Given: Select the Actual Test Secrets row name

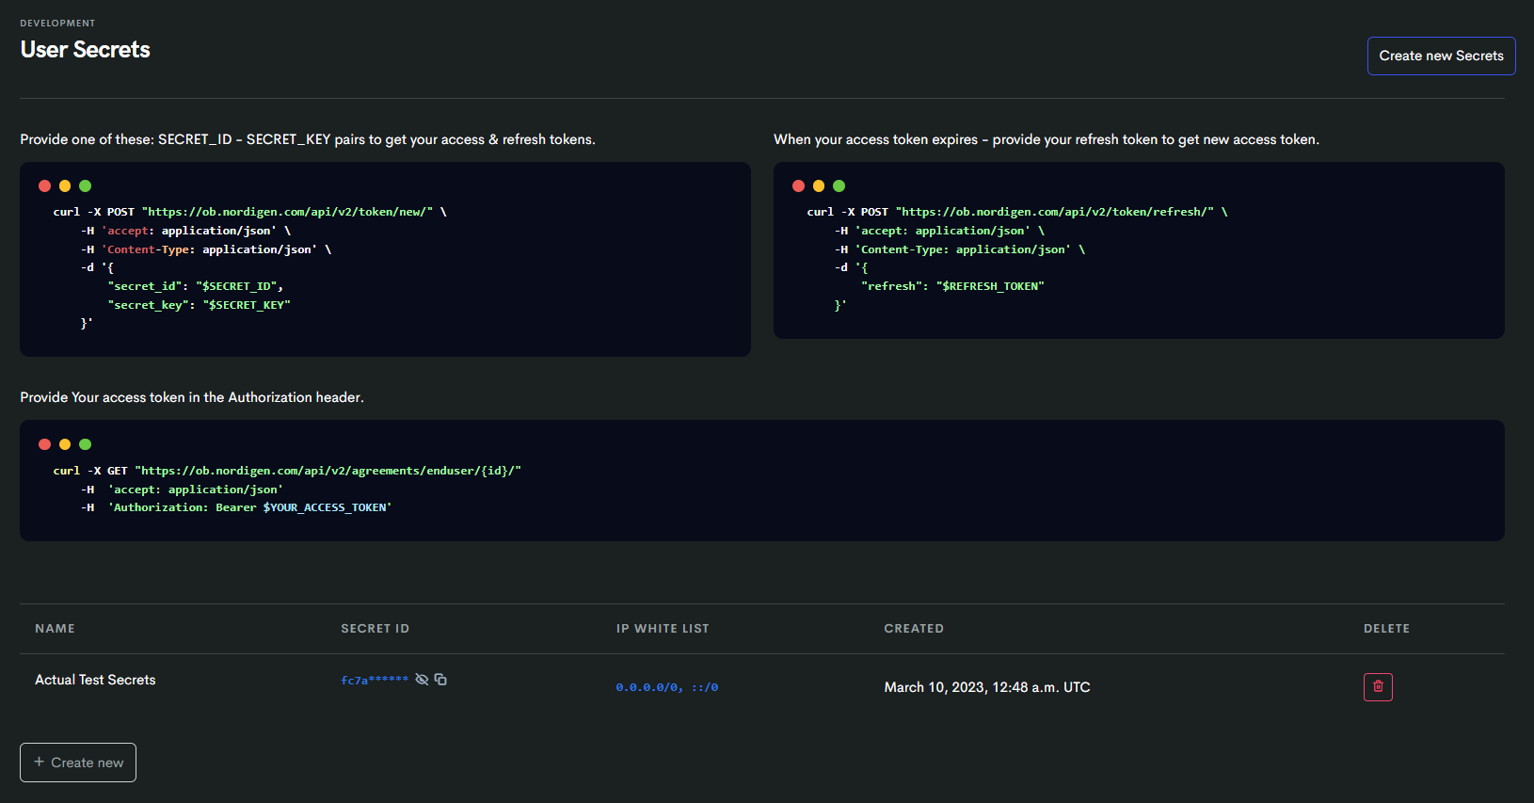Looking at the screenshot, I should (x=95, y=680).
